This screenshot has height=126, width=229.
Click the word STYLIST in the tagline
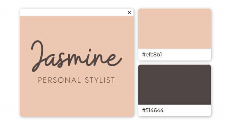pyautogui.click(x=100, y=80)
